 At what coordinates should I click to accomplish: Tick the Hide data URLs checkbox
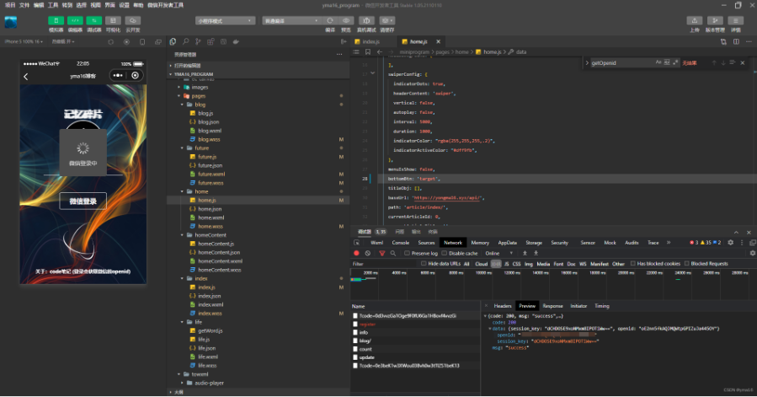(424, 264)
